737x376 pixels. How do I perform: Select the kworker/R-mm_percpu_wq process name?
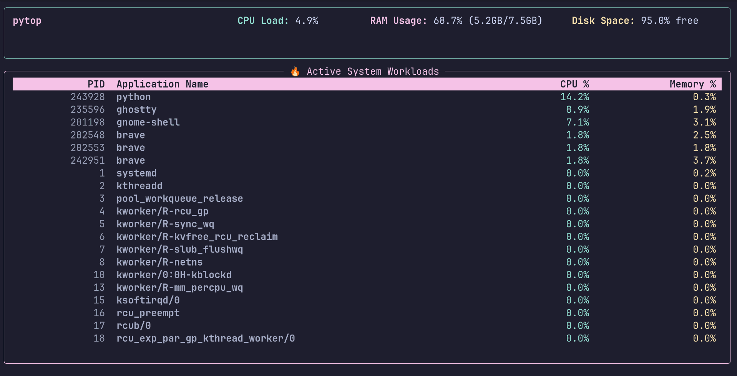tap(180, 288)
